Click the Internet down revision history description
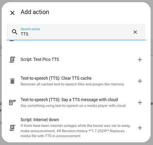The height and width of the screenshot is (145, 153). coord(76,131)
